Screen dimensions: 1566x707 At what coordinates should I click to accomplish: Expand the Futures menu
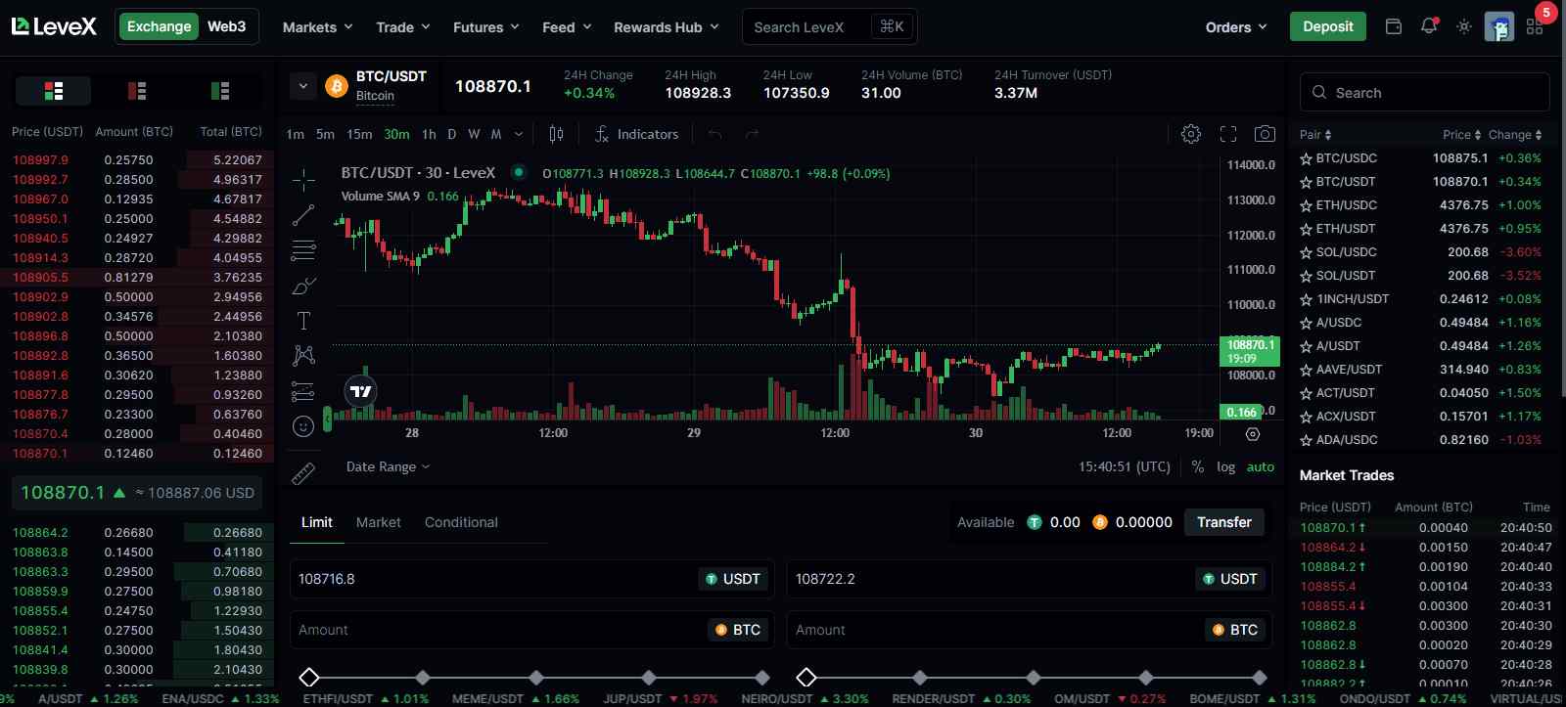coord(485,27)
